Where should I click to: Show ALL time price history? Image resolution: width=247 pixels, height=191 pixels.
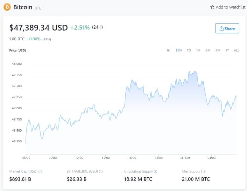[236, 50]
